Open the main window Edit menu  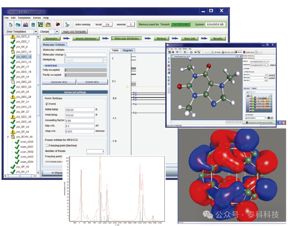coord(13,18)
